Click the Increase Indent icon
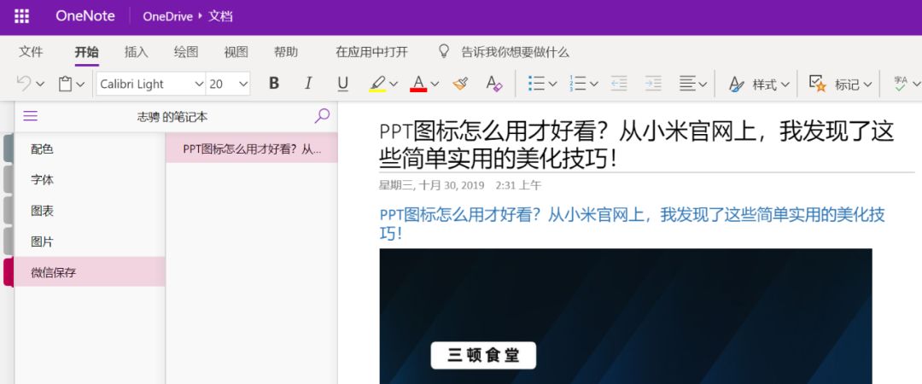 pos(653,84)
